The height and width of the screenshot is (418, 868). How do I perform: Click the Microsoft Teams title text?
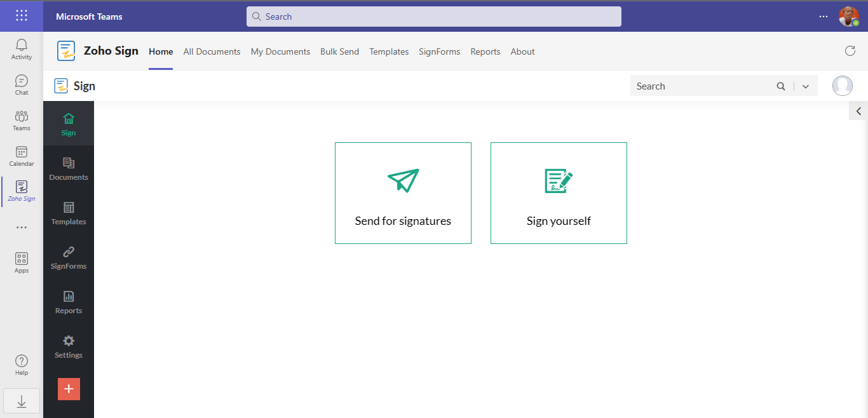pyautogui.click(x=89, y=17)
